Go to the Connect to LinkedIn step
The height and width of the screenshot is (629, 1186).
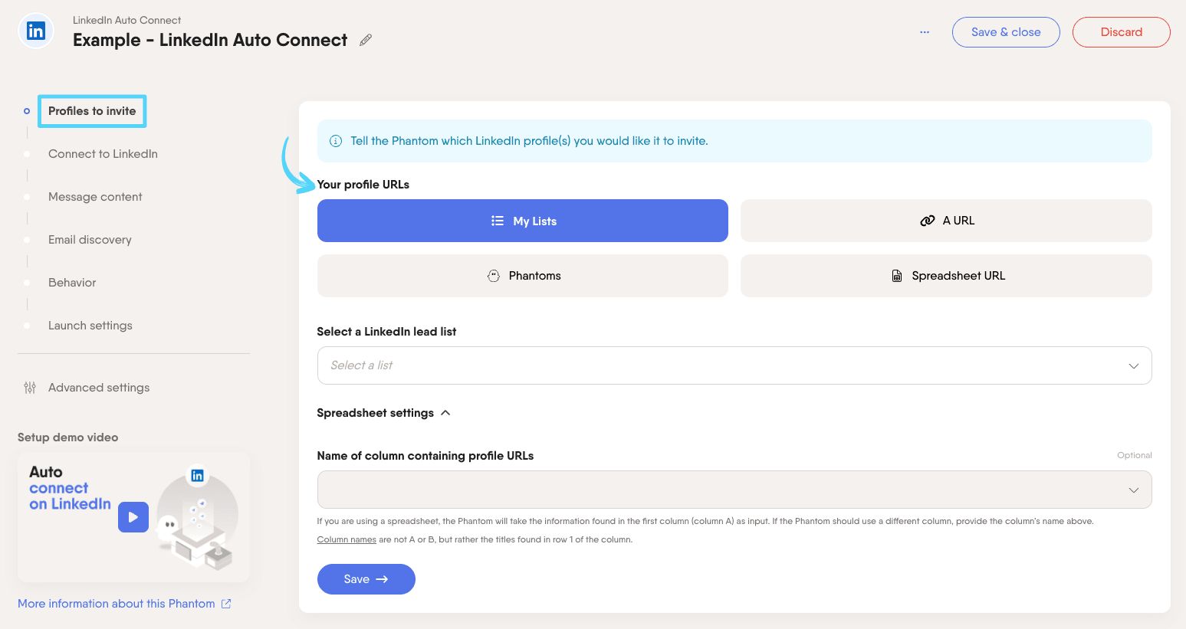click(x=103, y=154)
